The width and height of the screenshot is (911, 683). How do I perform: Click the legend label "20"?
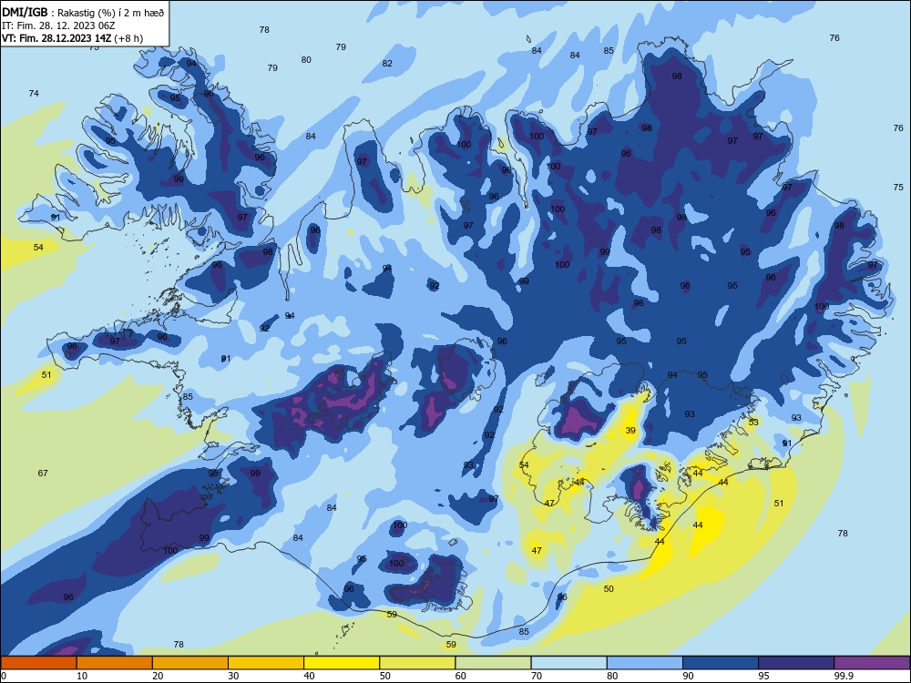click(158, 676)
